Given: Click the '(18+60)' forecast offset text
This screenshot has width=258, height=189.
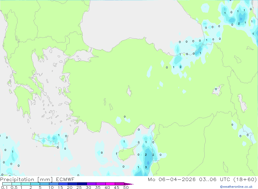Looking at the screenshot, I should click(245, 179).
